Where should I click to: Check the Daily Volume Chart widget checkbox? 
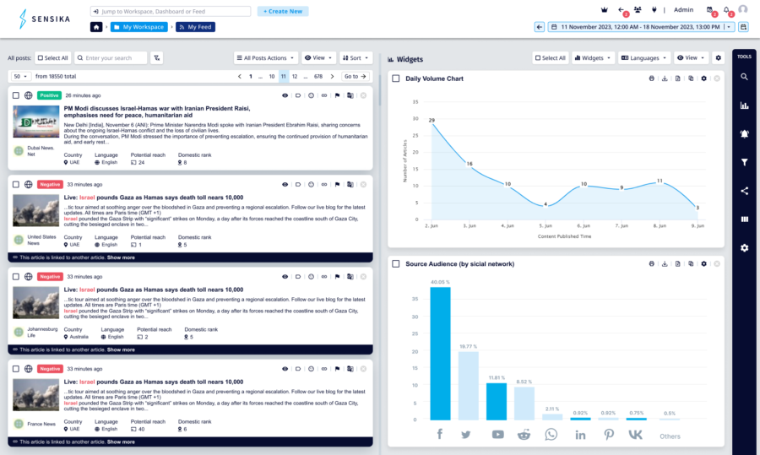point(396,79)
